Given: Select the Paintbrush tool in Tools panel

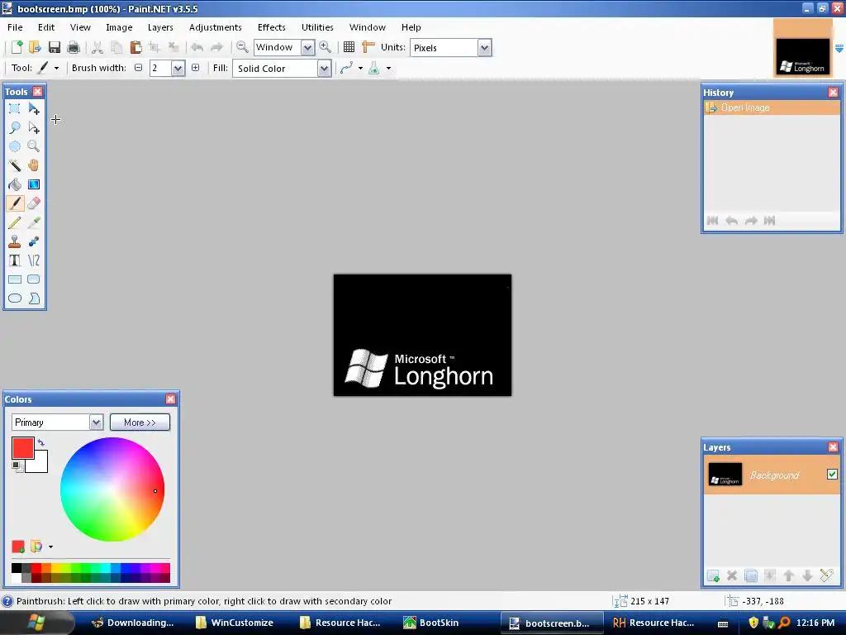Looking at the screenshot, I should click(x=15, y=203).
